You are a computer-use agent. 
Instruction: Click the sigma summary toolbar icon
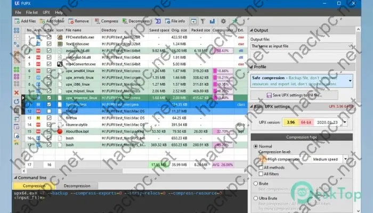click(158, 21)
